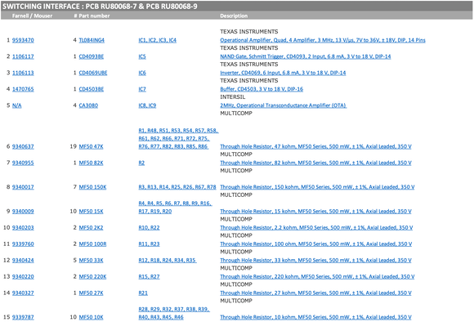Open Farnell link 9593470
This screenshot has height=322, width=474.
[23, 40]
